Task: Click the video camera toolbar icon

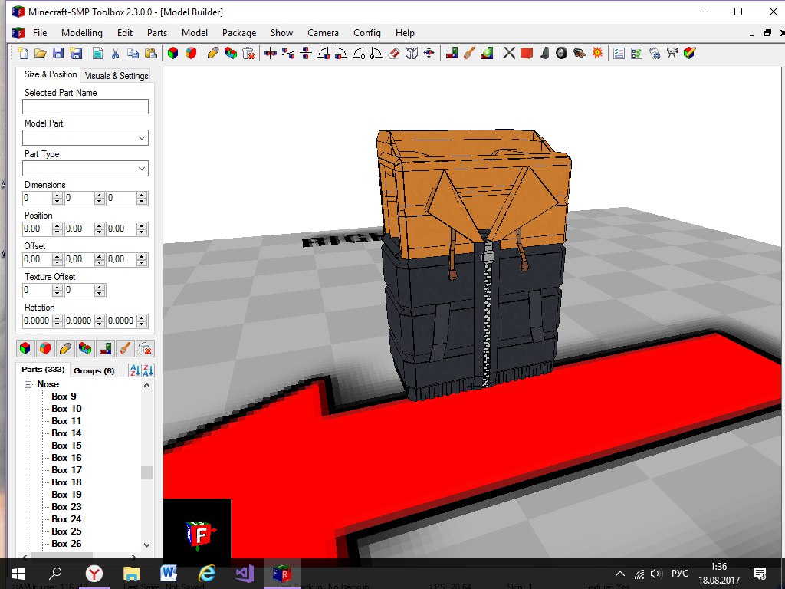Action: point(672,53)
